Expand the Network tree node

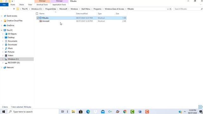2,67
